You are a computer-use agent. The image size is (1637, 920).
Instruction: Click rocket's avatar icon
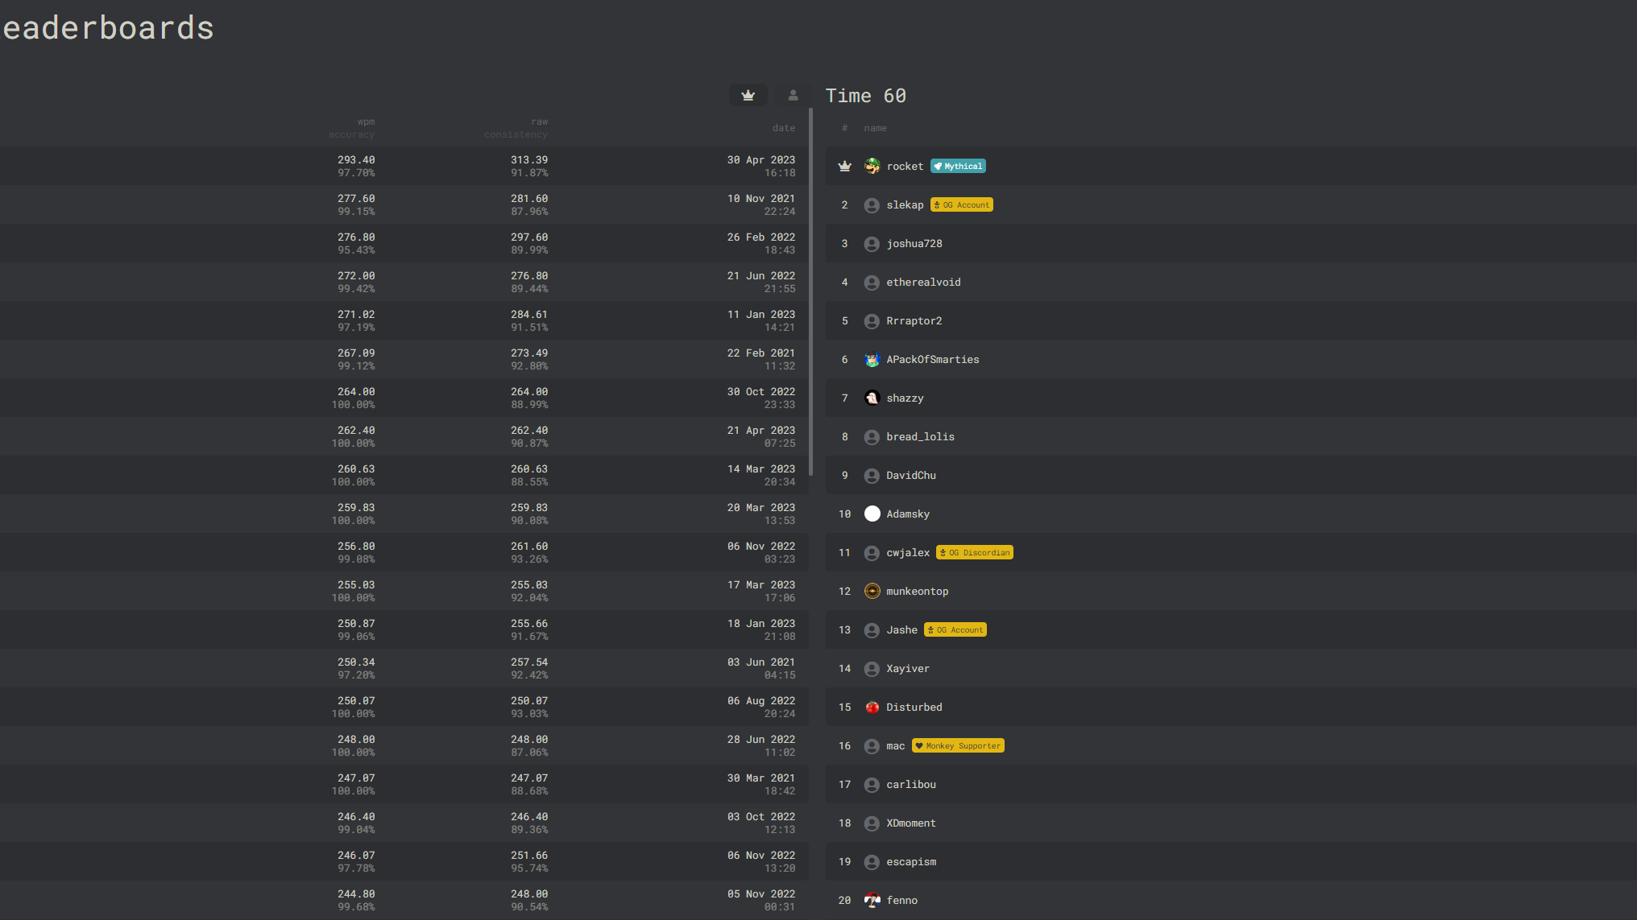872,167
